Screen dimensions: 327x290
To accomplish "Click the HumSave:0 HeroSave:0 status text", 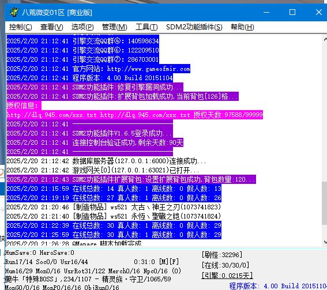I will (x=39, y=253).
